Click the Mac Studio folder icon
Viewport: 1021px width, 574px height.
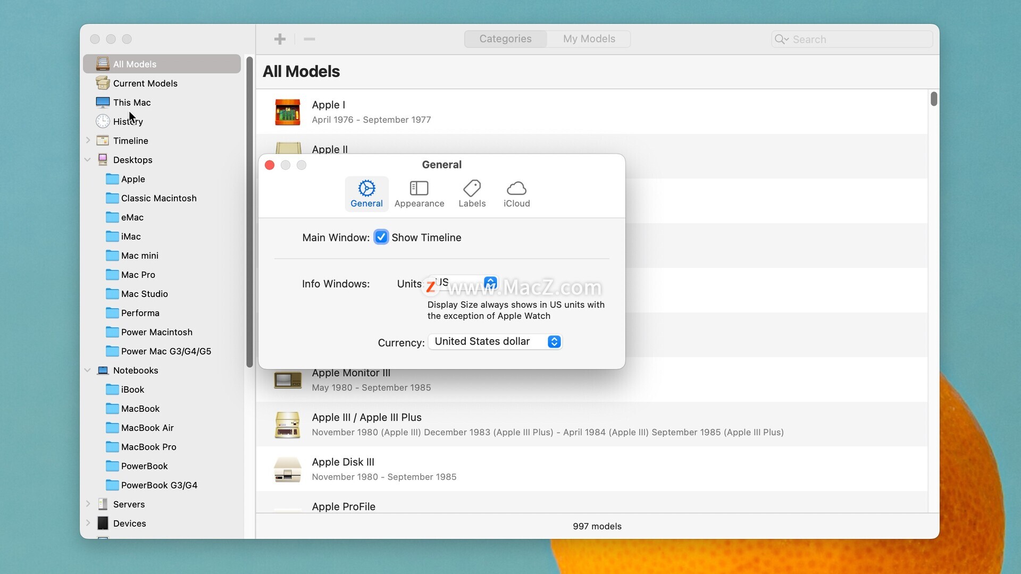pos(112,293)
